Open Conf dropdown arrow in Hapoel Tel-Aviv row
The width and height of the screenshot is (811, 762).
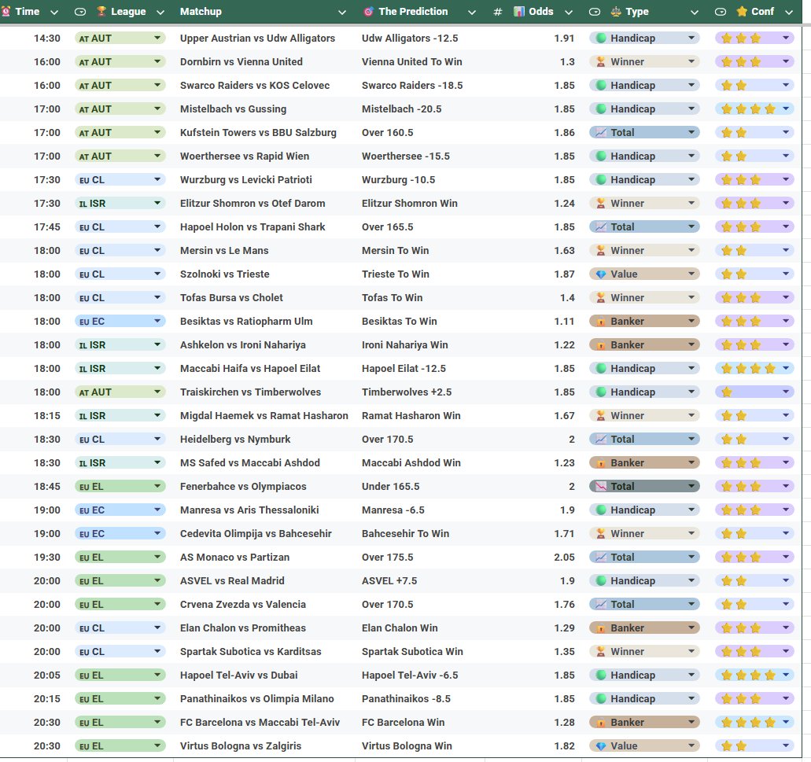click(786, 675)
